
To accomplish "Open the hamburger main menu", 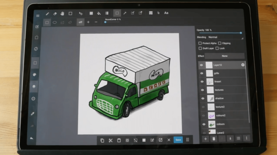I will tap(38, 16).
